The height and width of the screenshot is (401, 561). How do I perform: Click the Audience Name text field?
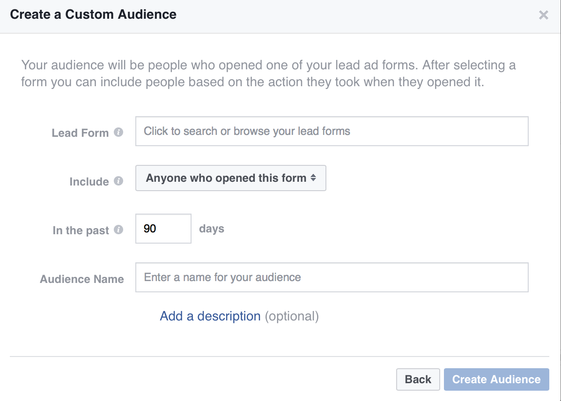332,277
